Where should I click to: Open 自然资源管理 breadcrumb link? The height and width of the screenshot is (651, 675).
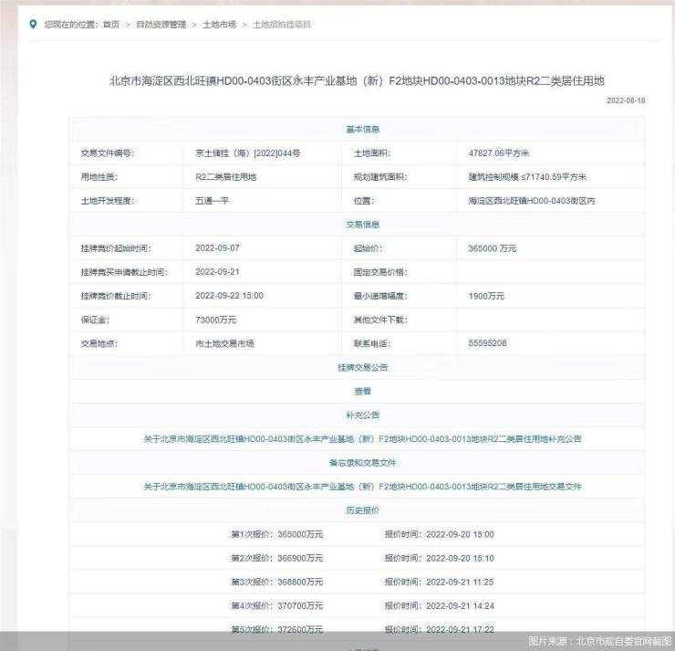coord(161,25)
